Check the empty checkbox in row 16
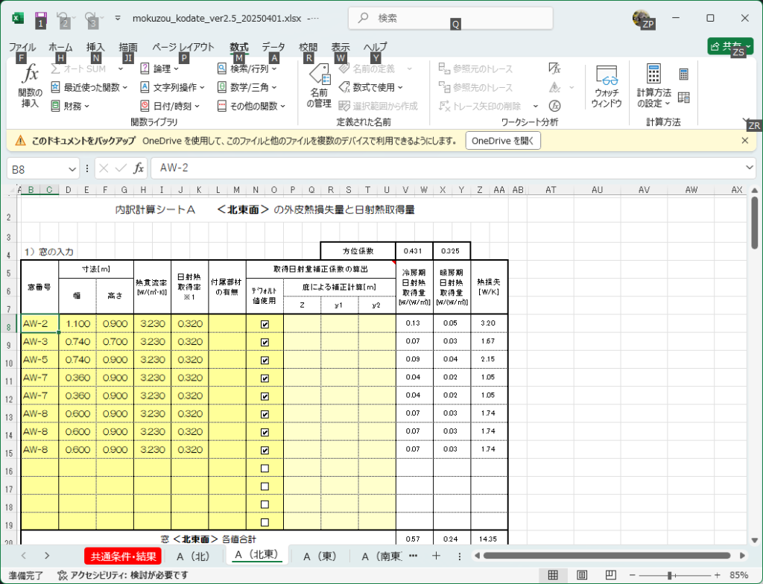Image resolution: width=763 pixels, height=584 pixels. click(265, 469)
